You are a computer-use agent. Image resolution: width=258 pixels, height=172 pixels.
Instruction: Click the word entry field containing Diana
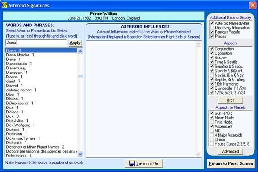tap(36, 43)
